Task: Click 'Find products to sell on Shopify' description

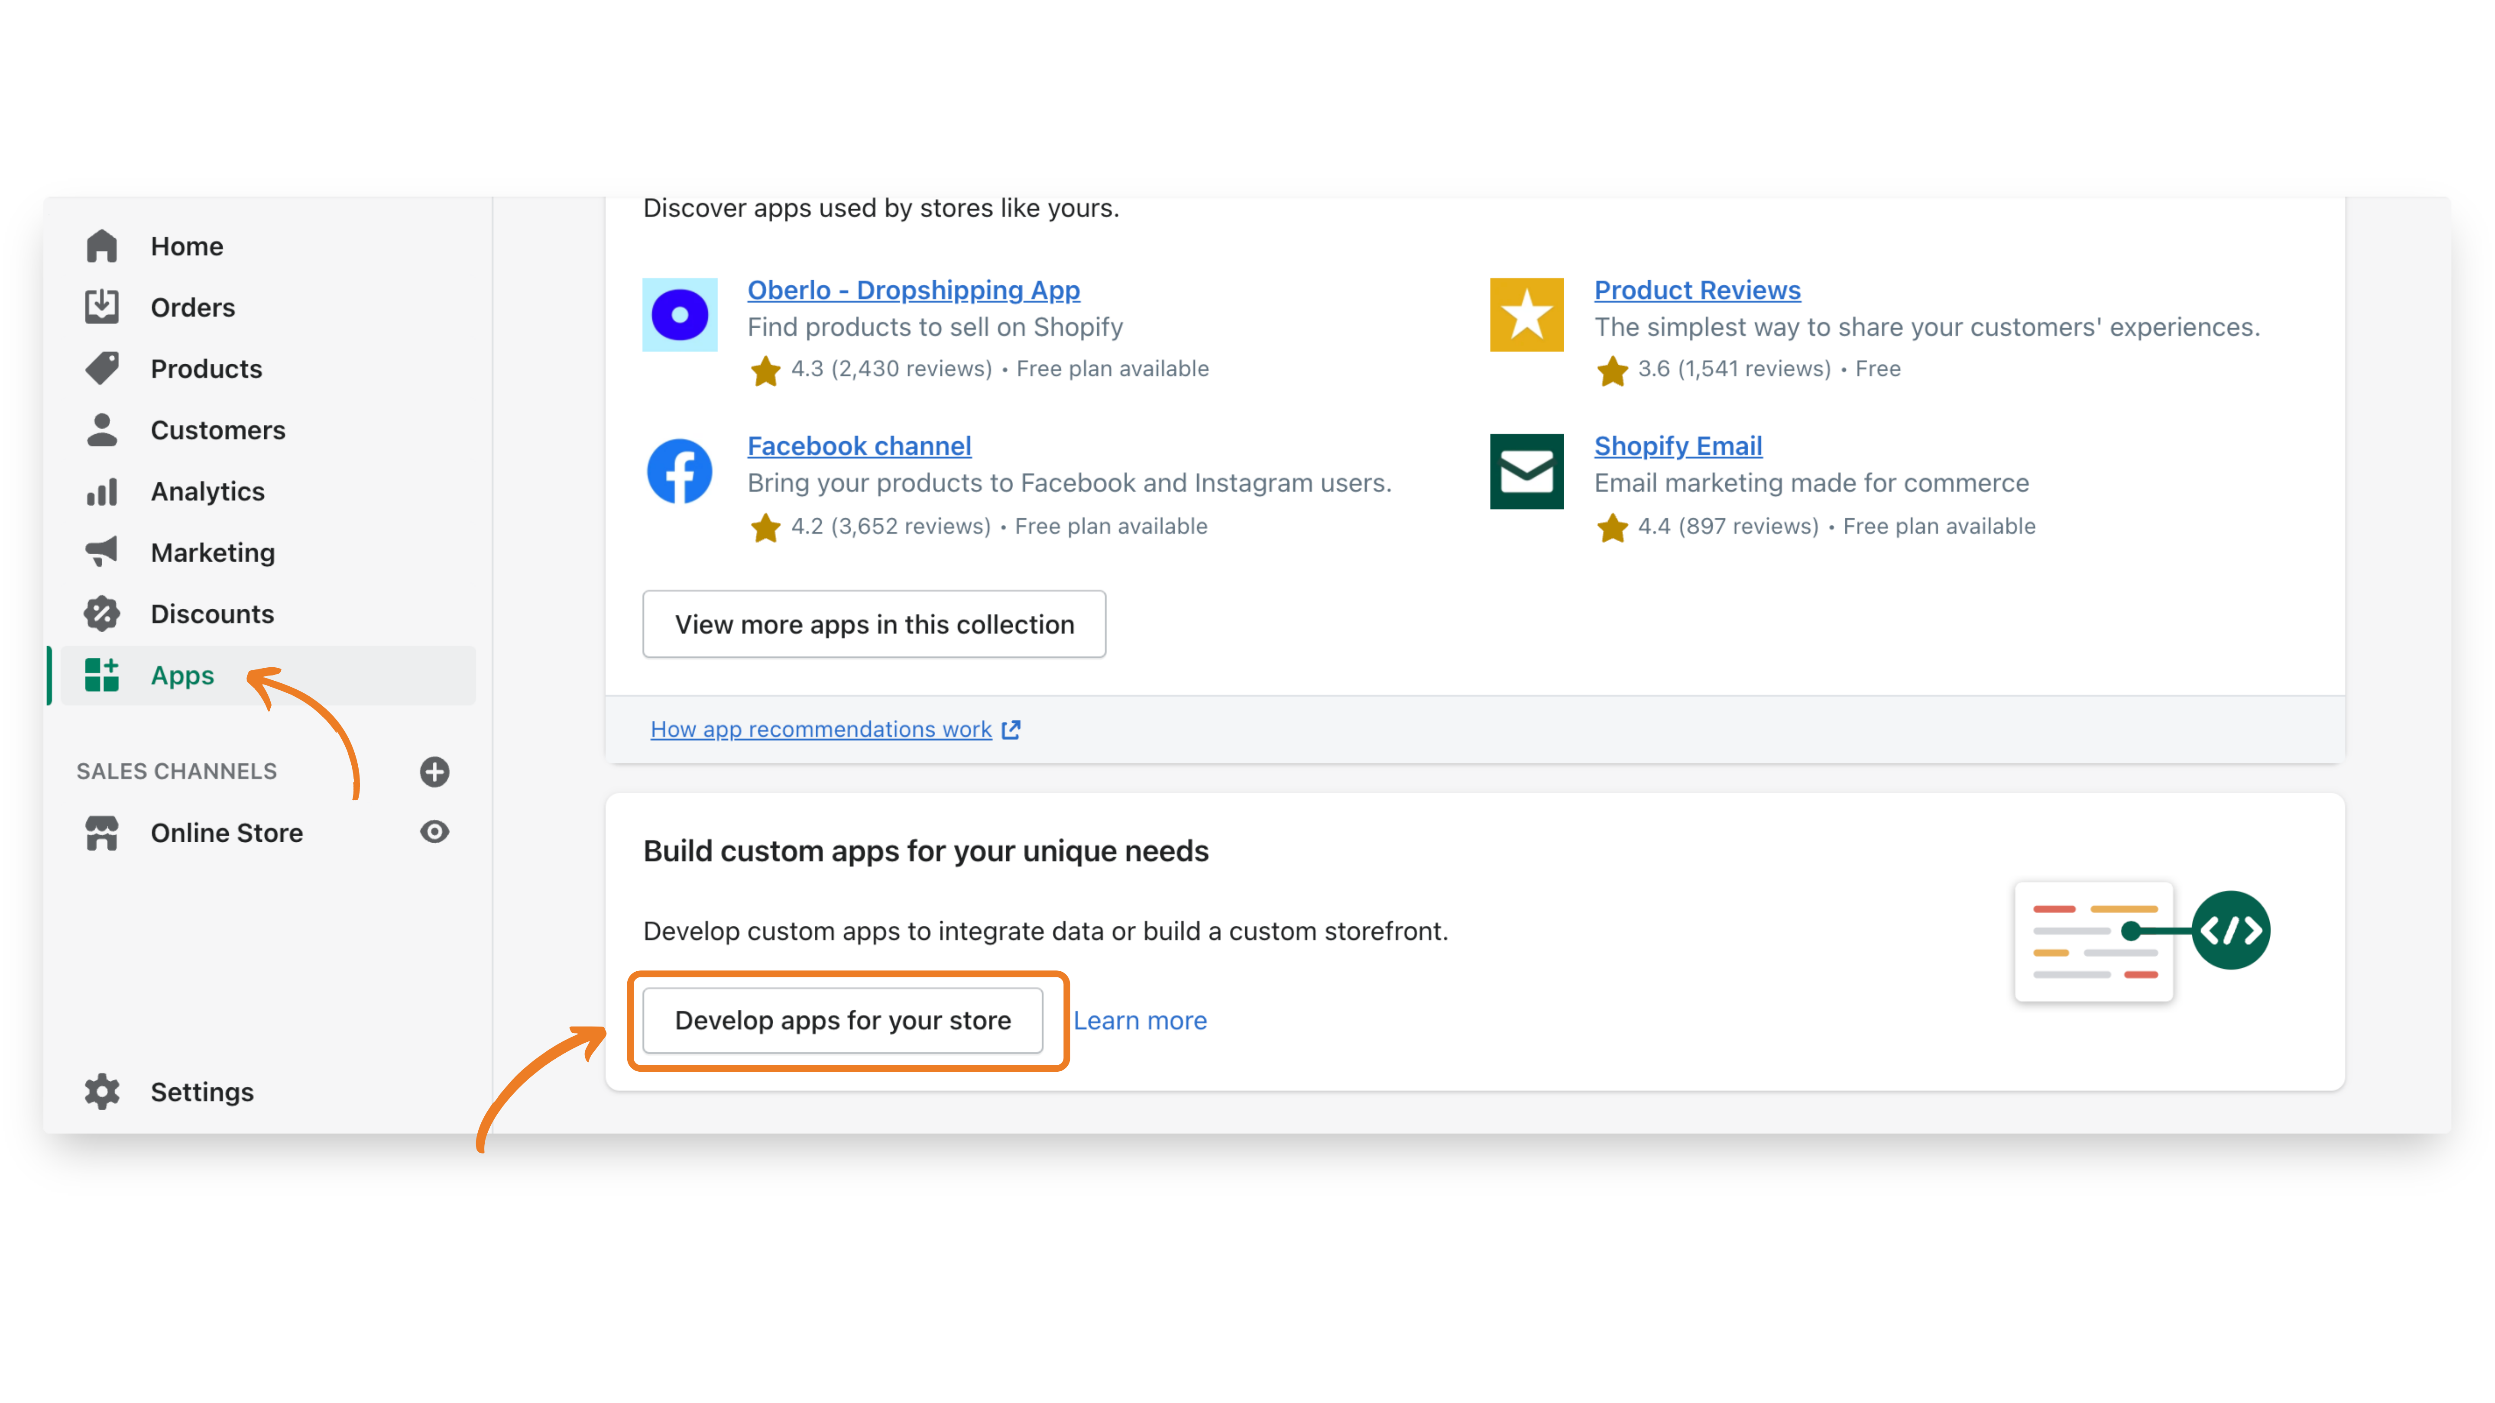Action: click(x=935, y=327)
